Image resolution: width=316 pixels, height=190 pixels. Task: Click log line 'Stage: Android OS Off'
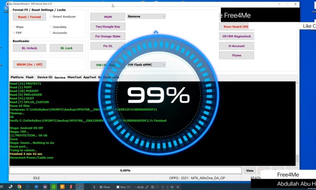point(26,128)
